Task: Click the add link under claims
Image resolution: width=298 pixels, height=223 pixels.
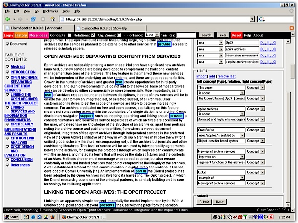Action: [212, 76]
